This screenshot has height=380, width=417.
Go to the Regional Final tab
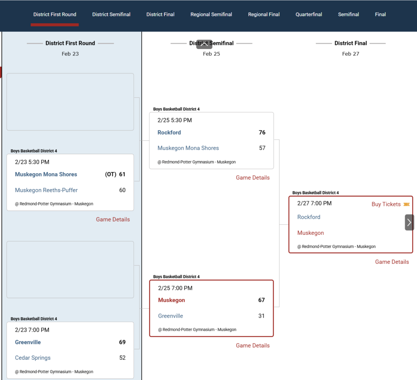tap(263, 14)
